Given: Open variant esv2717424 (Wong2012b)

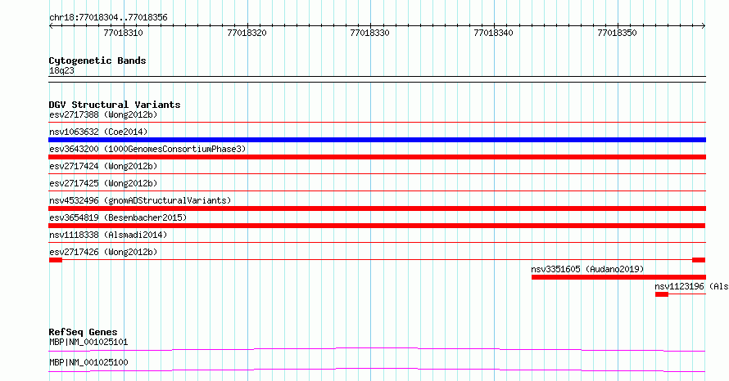Looking at the screenshot, I should tap(103, 166).
